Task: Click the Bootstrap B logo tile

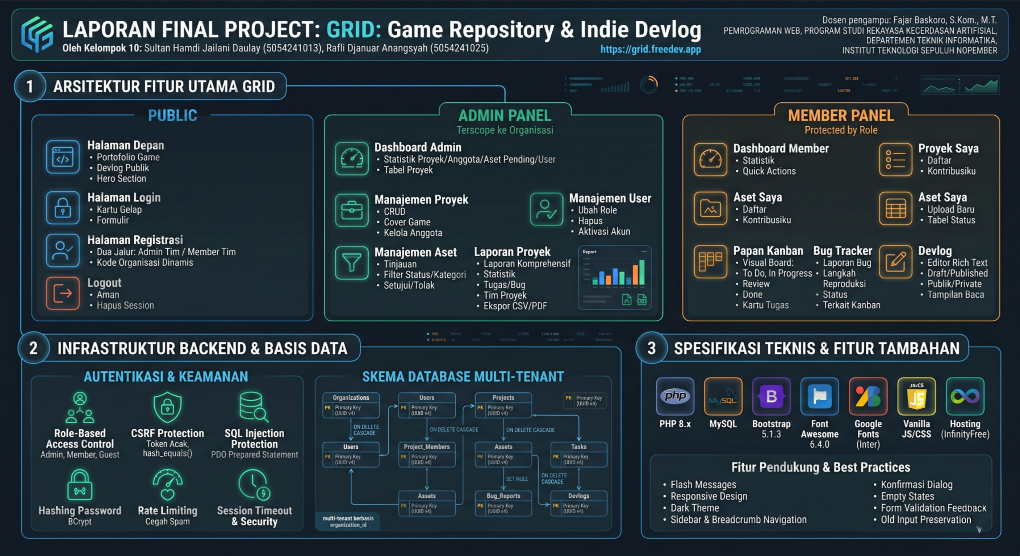Action: pyautogui.click(x=771, y=396)
